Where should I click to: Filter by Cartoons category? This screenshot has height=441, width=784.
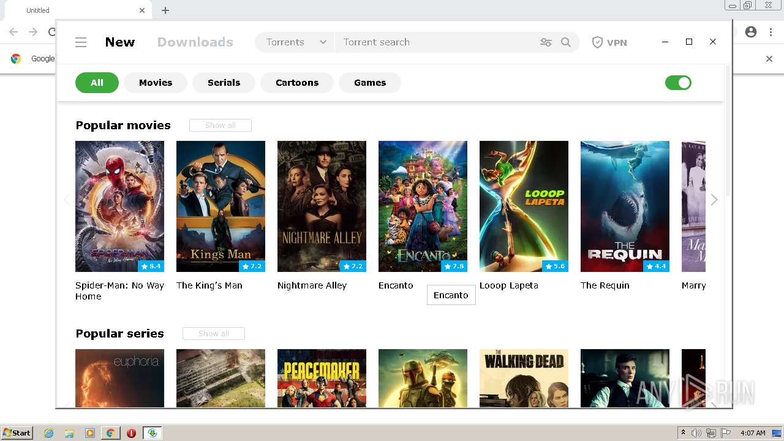click(297, 83)
